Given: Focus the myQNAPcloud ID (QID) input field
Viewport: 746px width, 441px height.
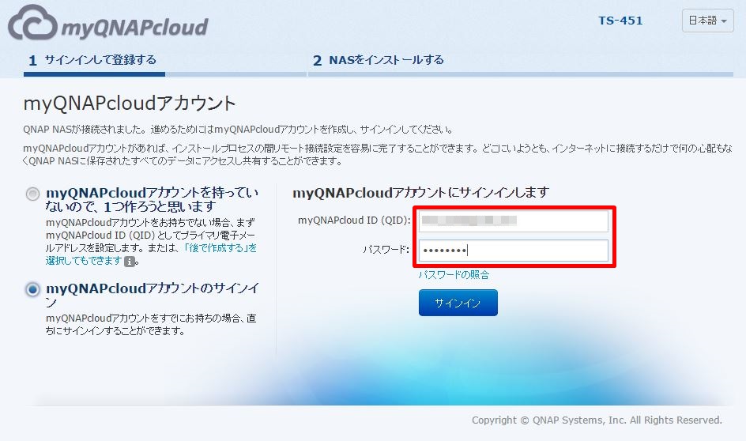Looking at the screenshot, I should click(x=514, y=221).
